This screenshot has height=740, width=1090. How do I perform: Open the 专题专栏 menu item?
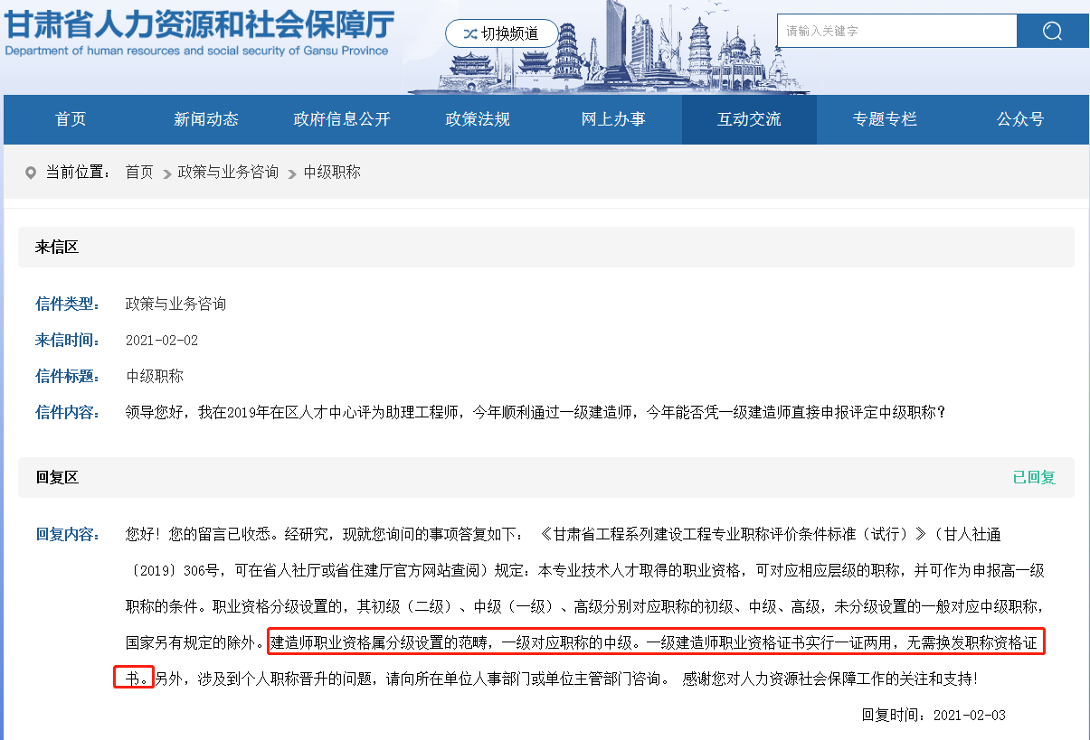[x=885, y=119]
